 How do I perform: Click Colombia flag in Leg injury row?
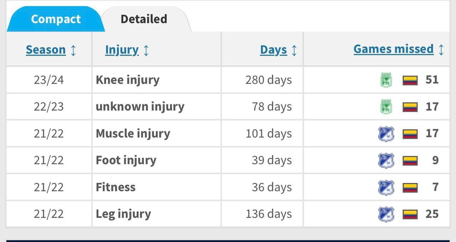click(410, 214)
